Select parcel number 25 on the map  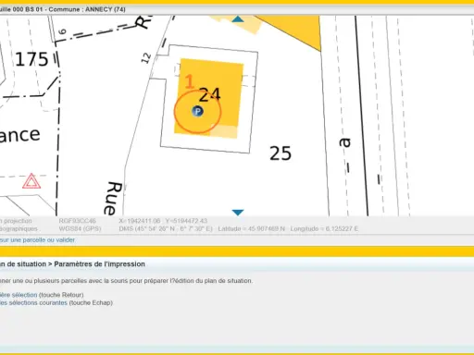[x=281, y=153]
